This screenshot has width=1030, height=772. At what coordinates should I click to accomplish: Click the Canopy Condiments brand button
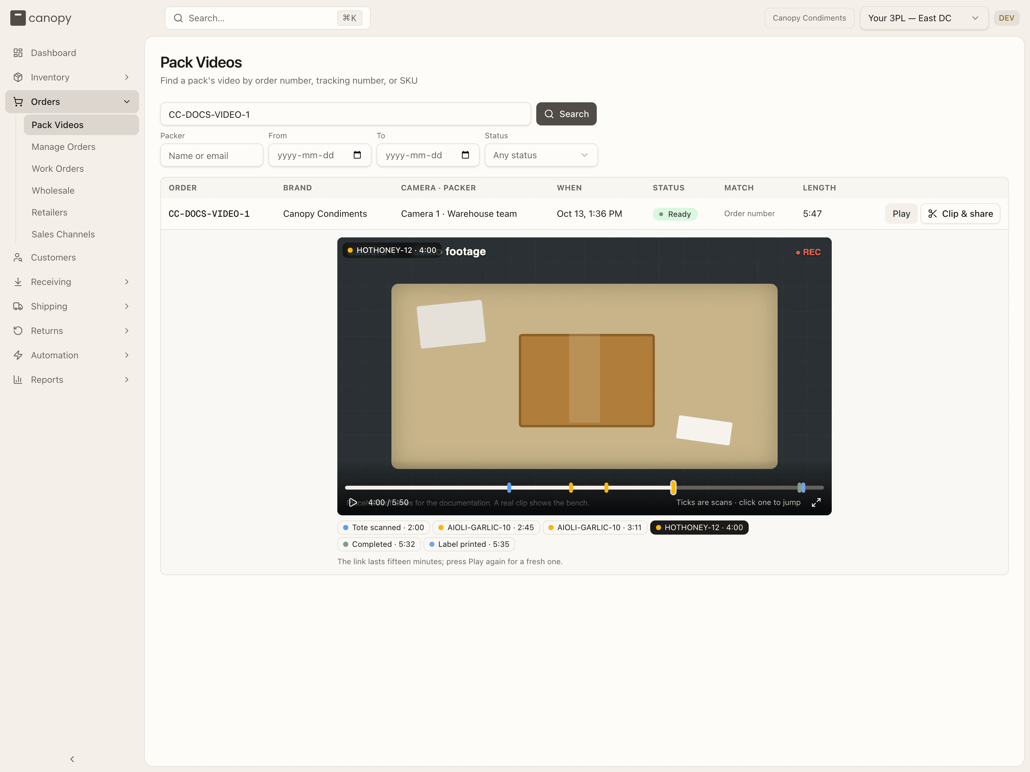(809, 18)
